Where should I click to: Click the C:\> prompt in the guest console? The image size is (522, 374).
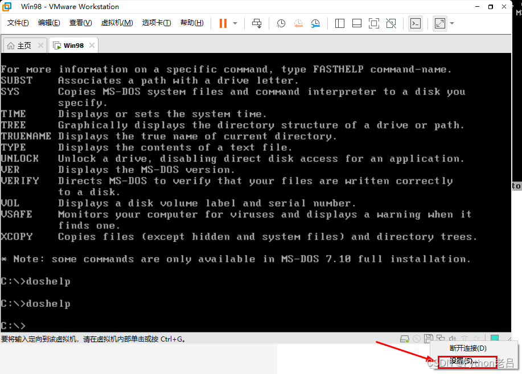coord(13,326)
